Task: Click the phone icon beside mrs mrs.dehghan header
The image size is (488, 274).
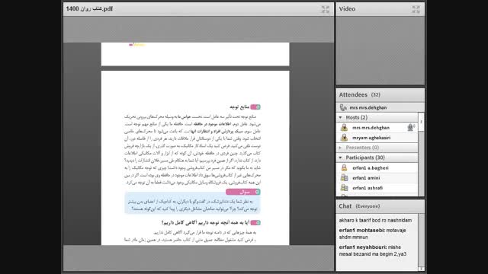Action: 343,107
